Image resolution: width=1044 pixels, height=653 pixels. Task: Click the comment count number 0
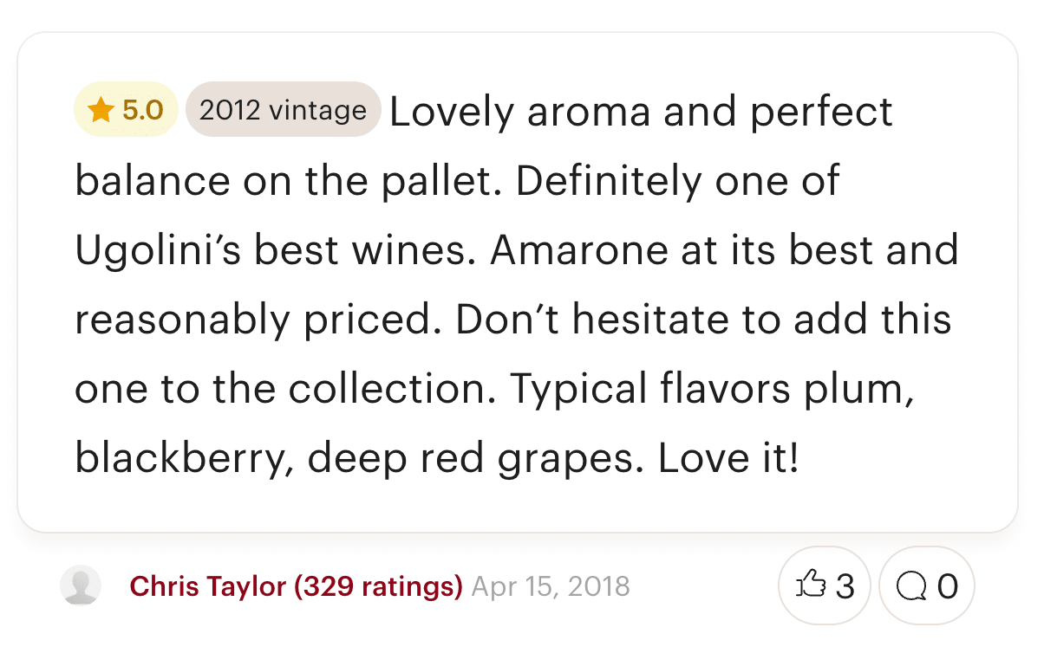tap(948, 586)
